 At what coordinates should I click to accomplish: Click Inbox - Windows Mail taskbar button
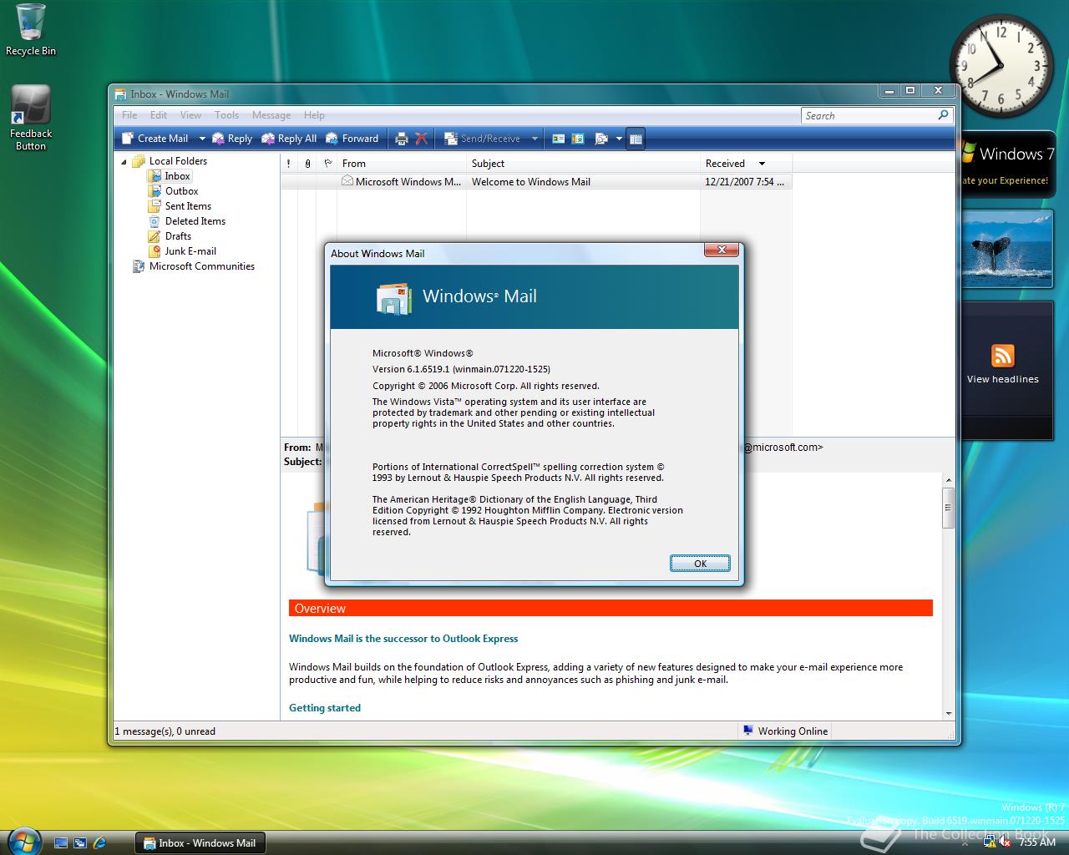200,843
